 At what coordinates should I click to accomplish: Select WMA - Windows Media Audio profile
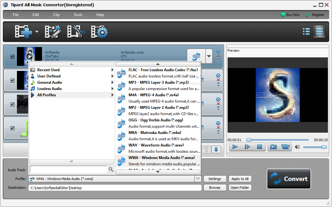(x=158, y=161)
